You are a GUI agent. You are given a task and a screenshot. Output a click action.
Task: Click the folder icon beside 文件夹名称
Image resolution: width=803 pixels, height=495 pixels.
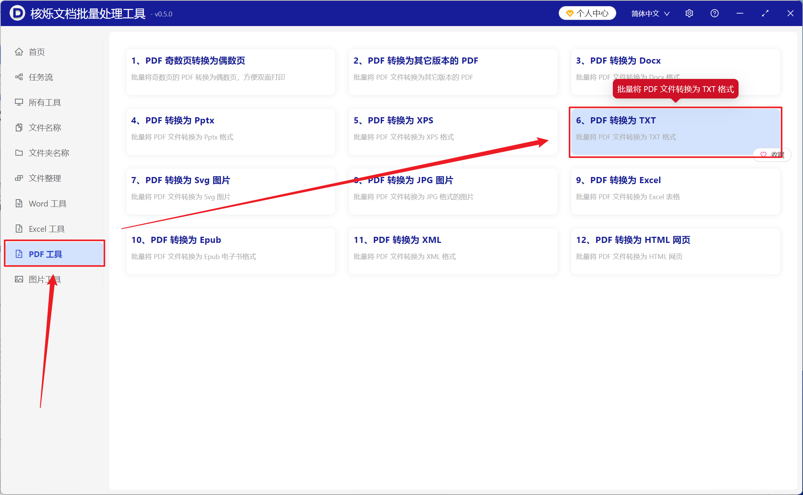(19, 153)
